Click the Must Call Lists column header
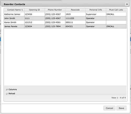 [116, 10]
